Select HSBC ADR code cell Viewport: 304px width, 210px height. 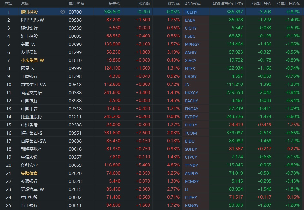pyautogui.click(x=190, y=36)
